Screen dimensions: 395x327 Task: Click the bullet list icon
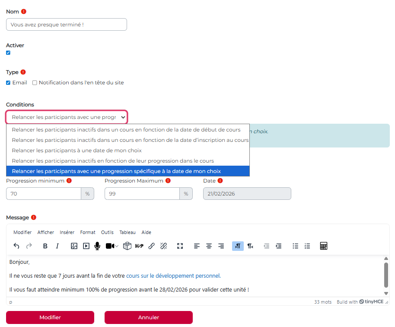pos(295,246)
